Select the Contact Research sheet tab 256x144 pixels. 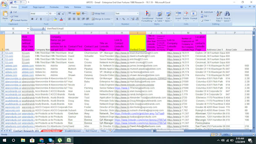pyautogui.click(x=26, y=131)
